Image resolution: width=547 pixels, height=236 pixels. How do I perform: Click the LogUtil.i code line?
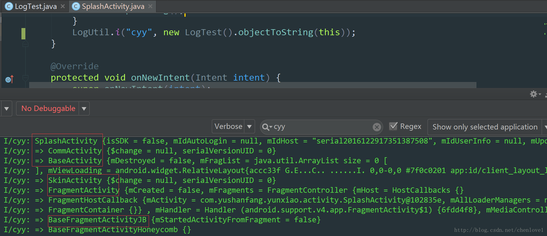click(214, 32)
